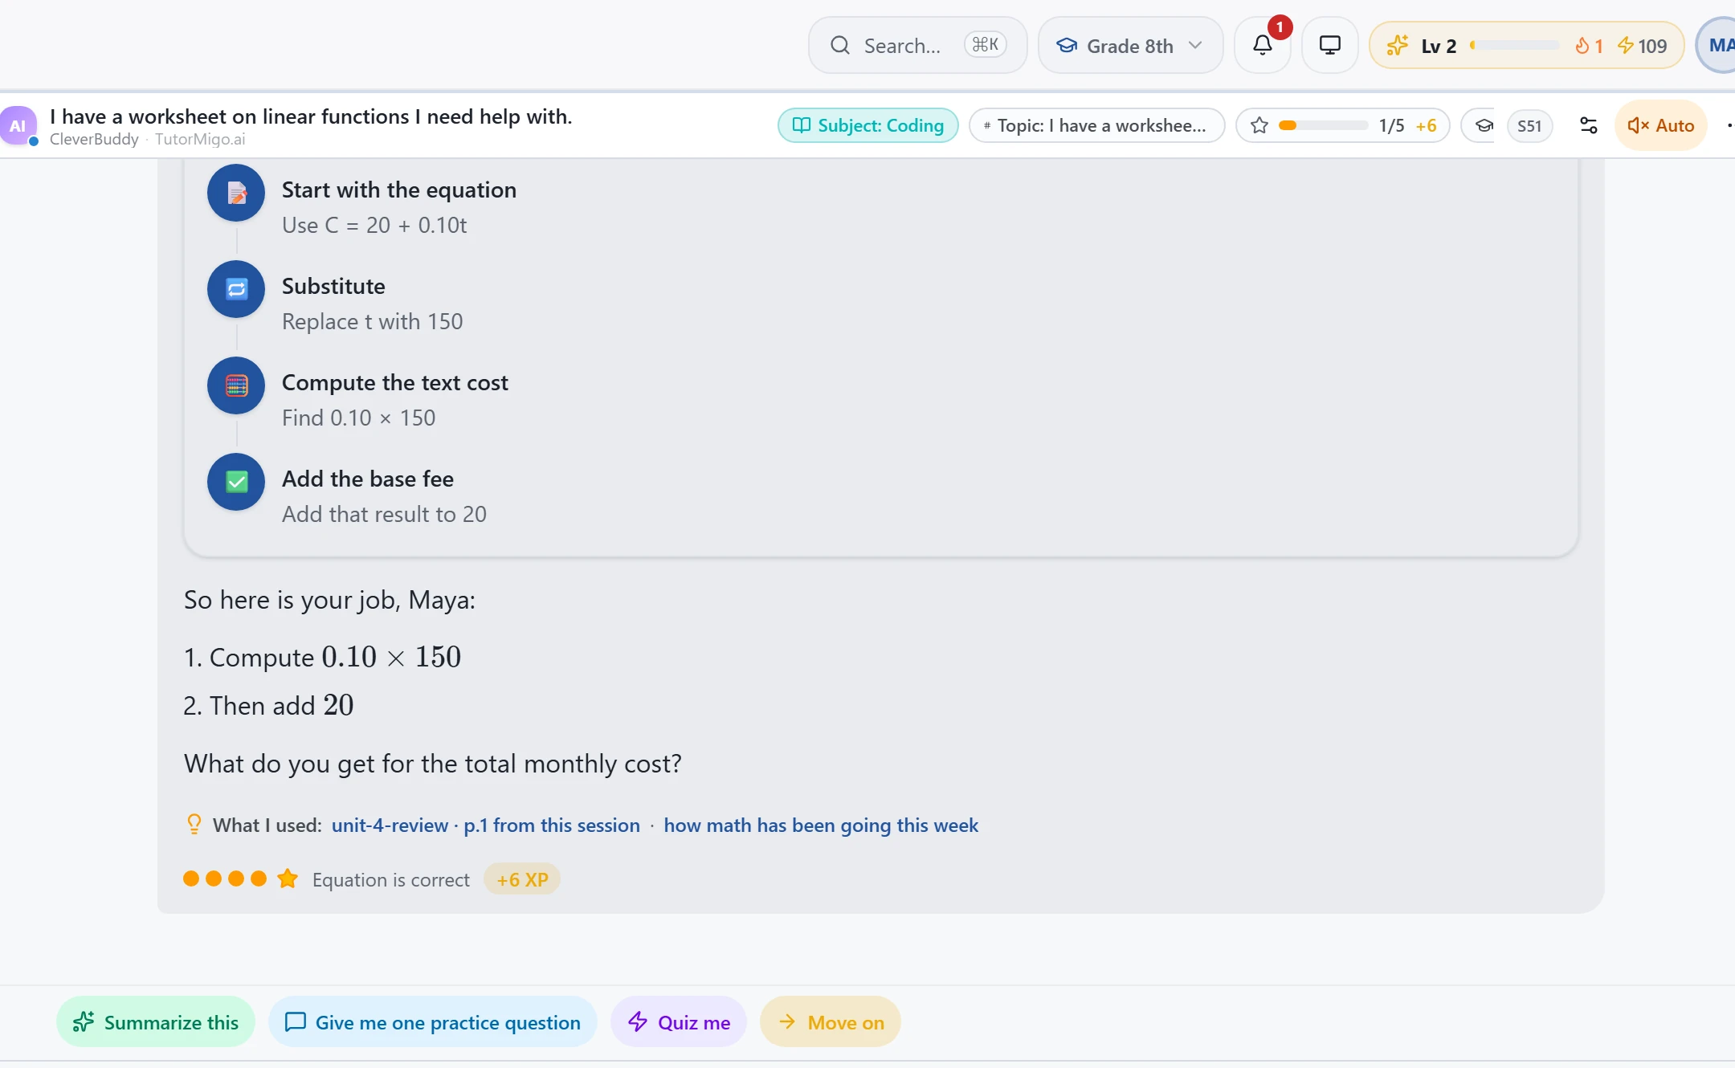Click the '+6' mastery points text
Viewport: 1735px width, 1068px height.
[x=1426, y=125]
